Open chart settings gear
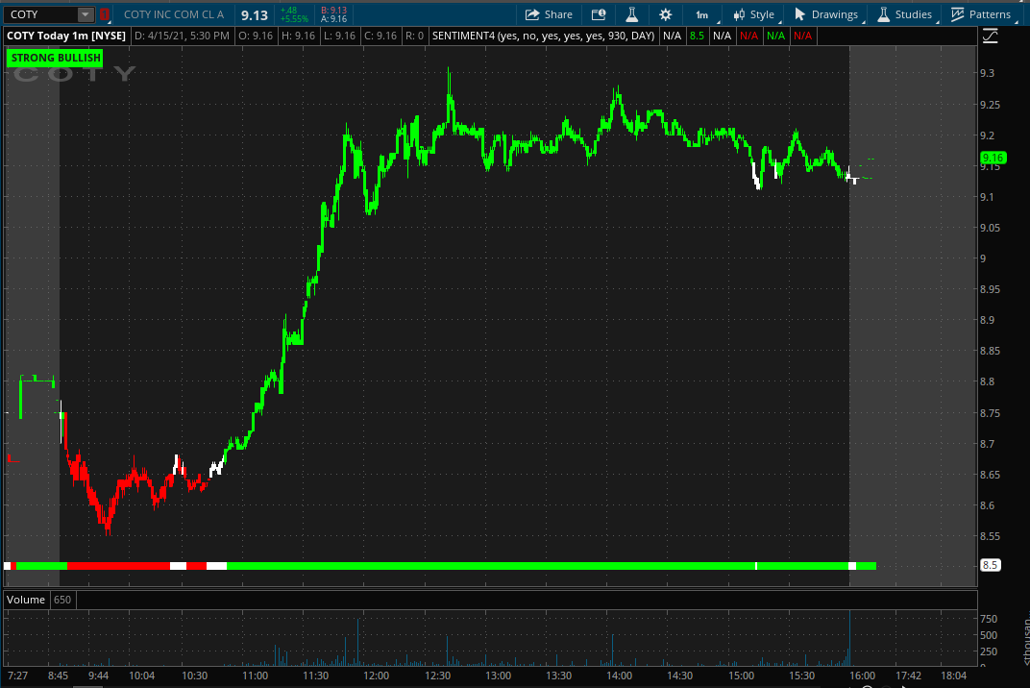This screenshot has height=688, width=1030. (665, 14)
